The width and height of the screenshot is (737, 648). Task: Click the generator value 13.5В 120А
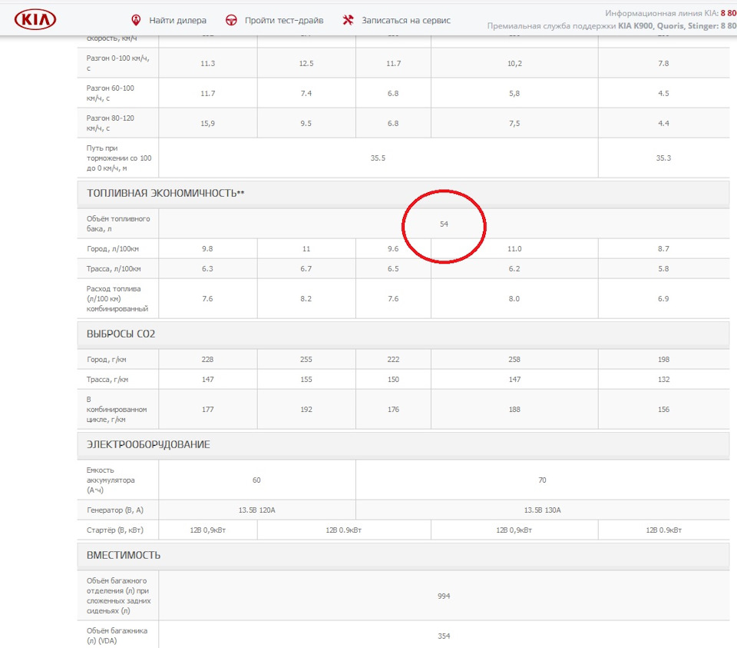257,510
